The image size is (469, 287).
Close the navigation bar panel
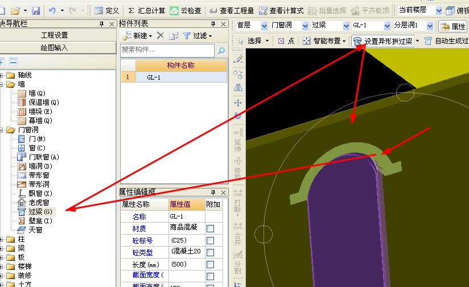(x=112, y=24)
